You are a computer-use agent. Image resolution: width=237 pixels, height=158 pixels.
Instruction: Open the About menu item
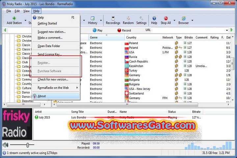pyautogui.click(x=56, y=96)
